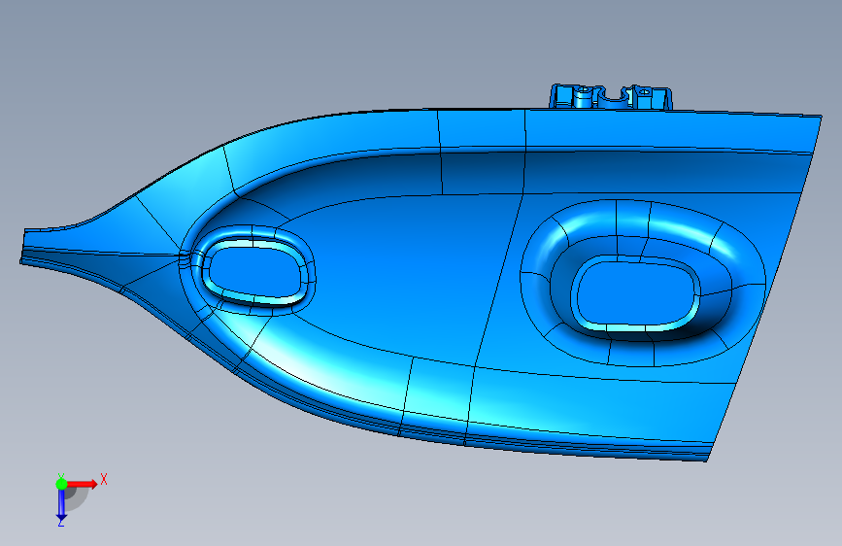Click the green Y axis dot on the triad
The height and width of the screenshot is (546, 842).
point(61,484)
